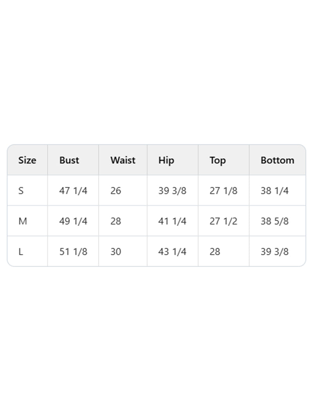Select the S size row label
The image size is (313, 411).
(21, 191)
